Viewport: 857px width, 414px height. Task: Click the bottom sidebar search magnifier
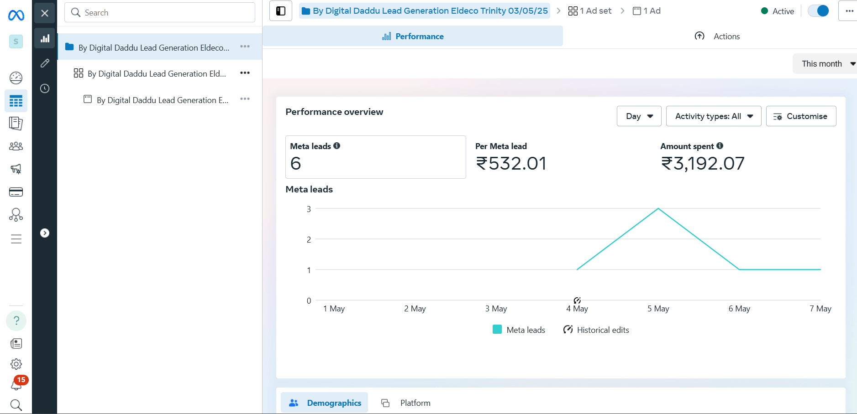(x=16, y=405)
